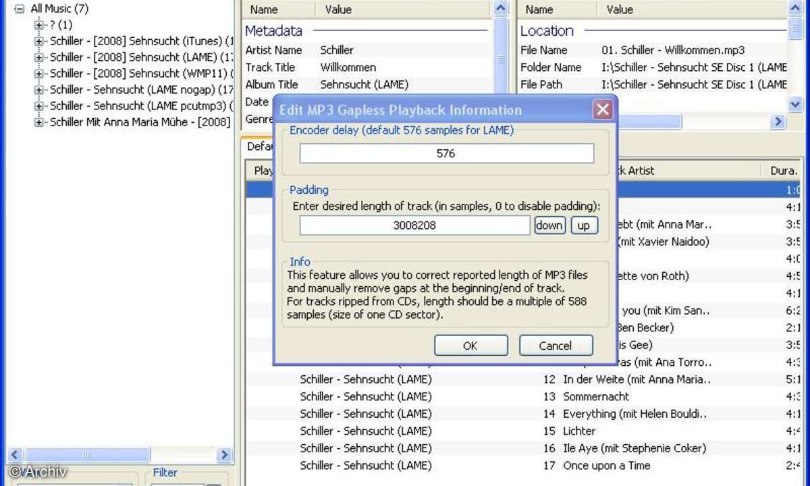Click the File Path row in Location
The width and height of the screenshot is (810, 486).
click(x=653, y=85)
